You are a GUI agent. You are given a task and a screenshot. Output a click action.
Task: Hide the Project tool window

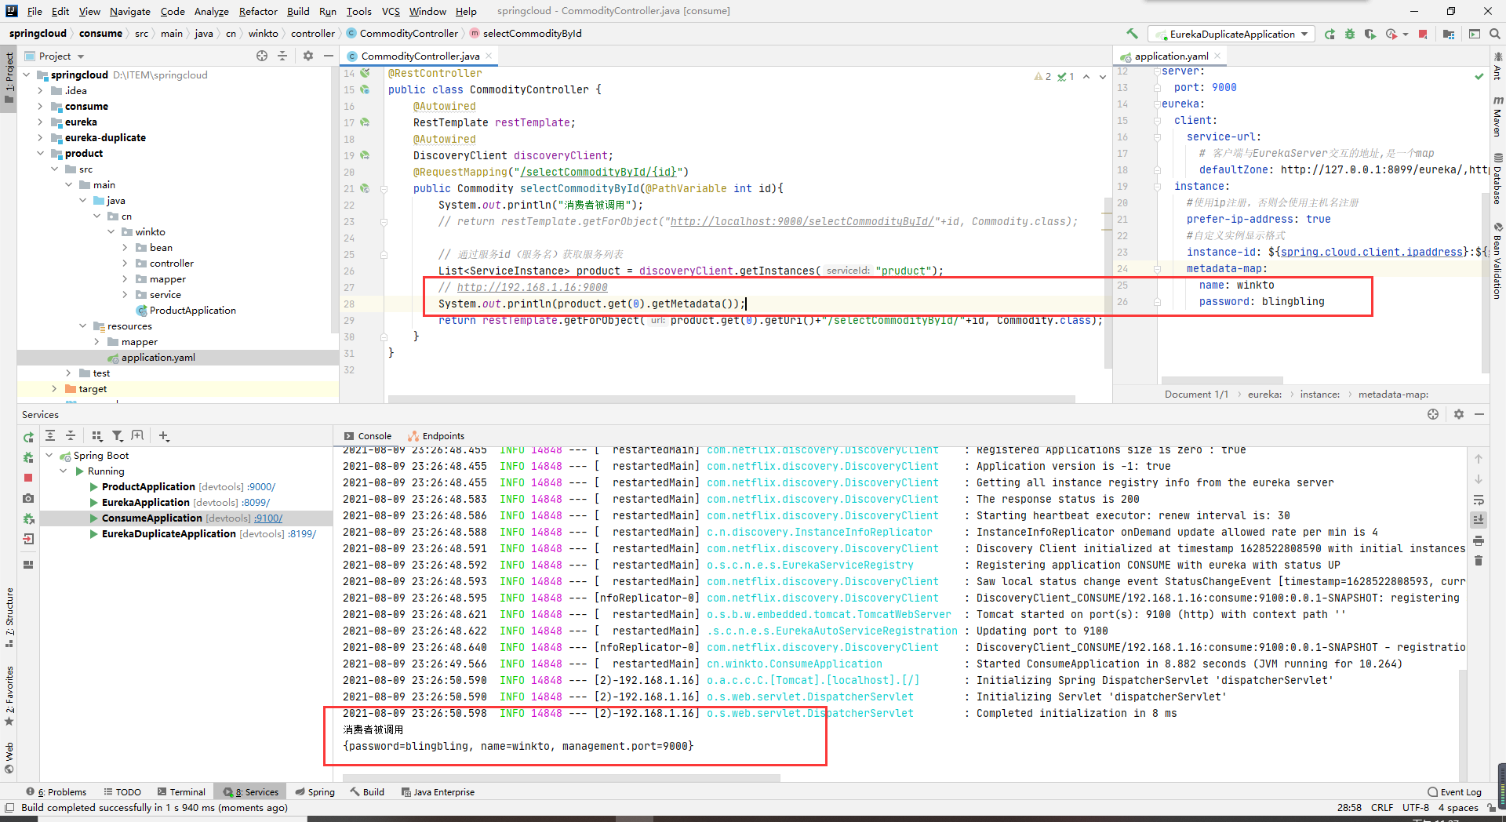tap(328, 56)
